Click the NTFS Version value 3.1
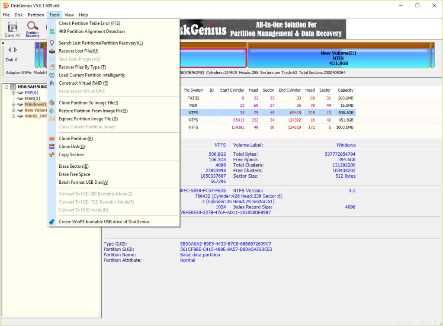This screenshot has width=443, height=326. click(x=352, y=191)
